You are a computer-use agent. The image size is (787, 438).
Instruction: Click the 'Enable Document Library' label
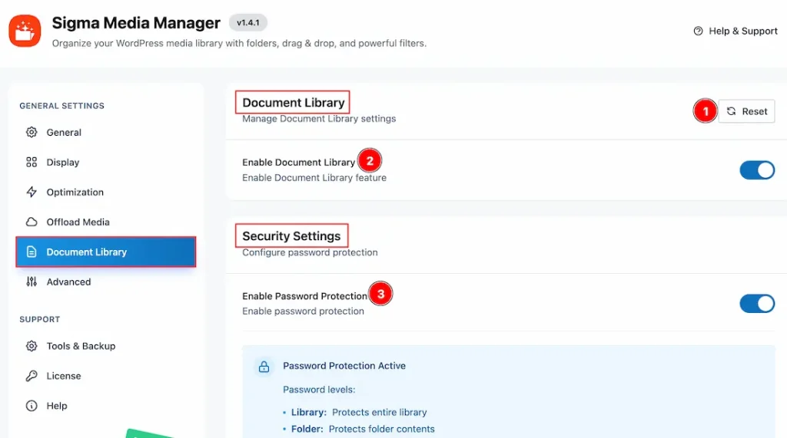tap(299, 163)
